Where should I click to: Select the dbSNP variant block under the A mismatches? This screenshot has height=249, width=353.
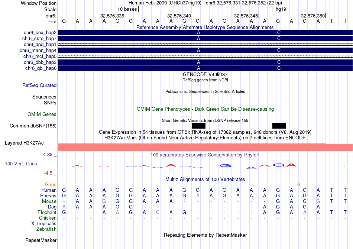pos(198,126)
